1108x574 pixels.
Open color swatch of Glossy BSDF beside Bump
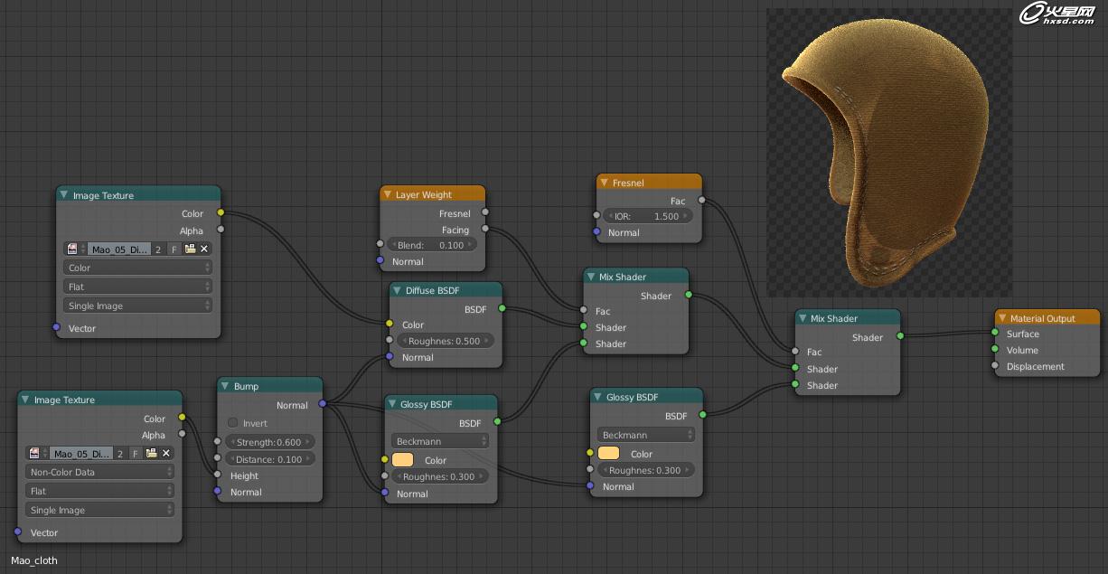click(x=403, y=460)
